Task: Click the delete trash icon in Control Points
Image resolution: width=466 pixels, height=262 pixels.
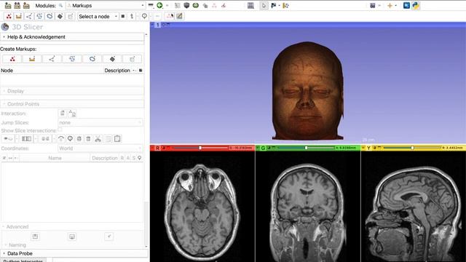Action: point(88,139)
